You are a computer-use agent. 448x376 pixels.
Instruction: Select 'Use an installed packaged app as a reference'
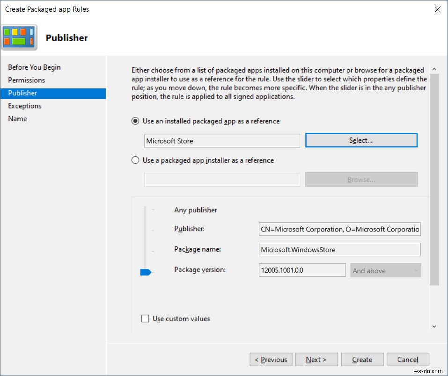click(136, 121)
